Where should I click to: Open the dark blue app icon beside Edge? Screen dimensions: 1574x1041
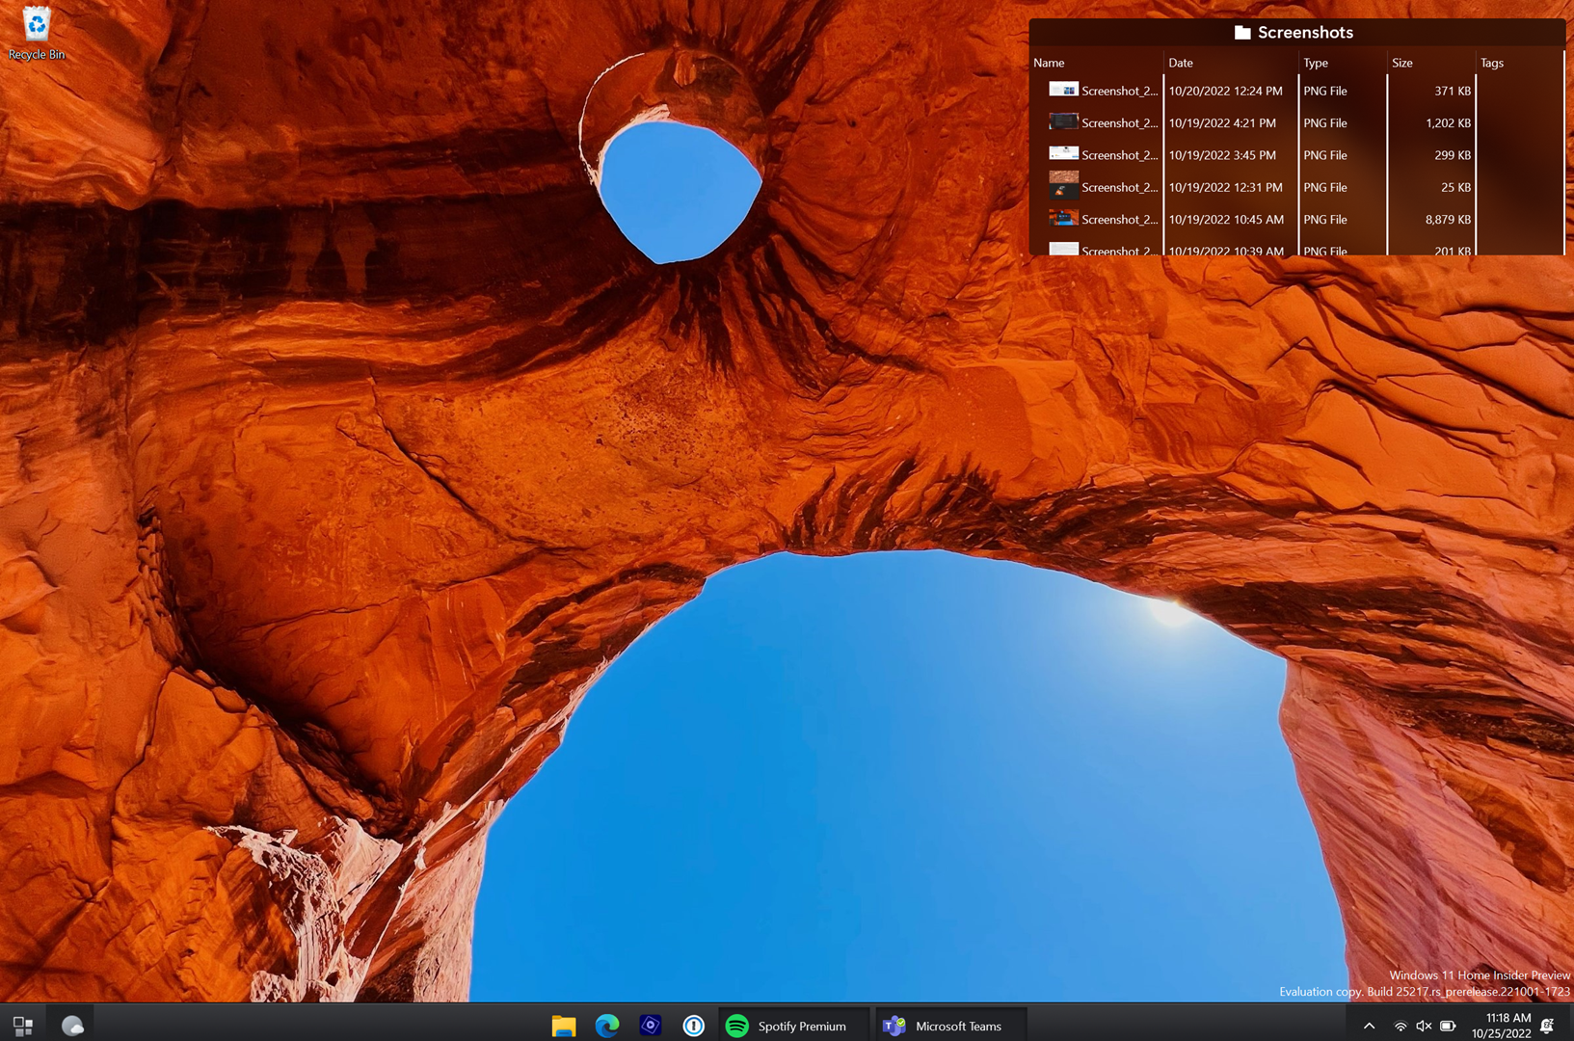(x=651, y=1026)
